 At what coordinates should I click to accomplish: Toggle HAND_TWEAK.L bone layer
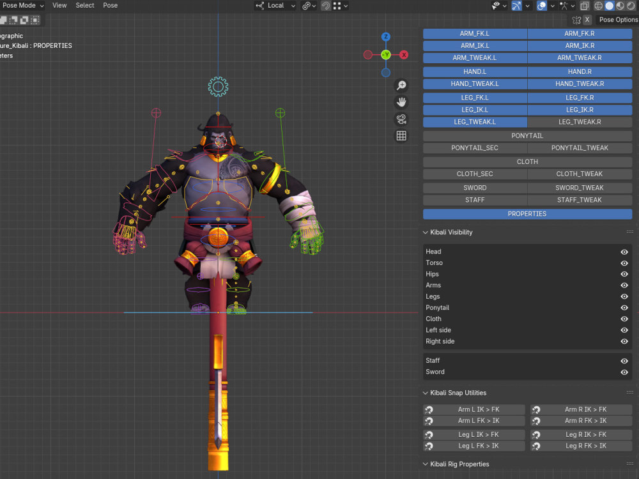475,84
